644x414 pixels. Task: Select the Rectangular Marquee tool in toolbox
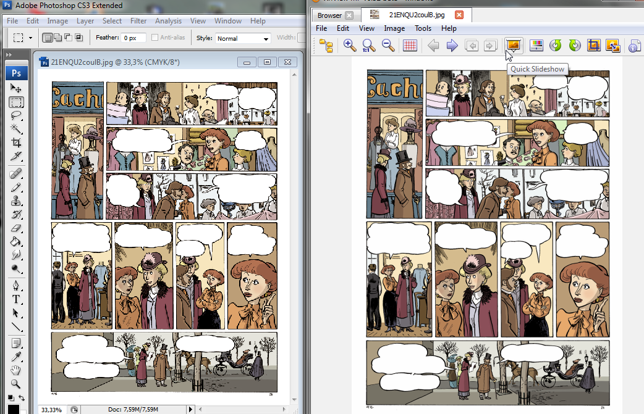point(17,102)
